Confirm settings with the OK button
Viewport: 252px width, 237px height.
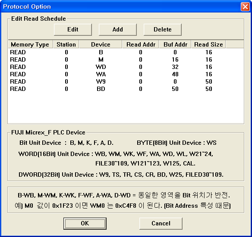click(x=85, y=223)
